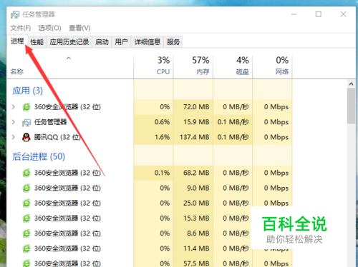358x267 pixels.
Task: Maximize the Task Manager window
Action: [319, 14]
